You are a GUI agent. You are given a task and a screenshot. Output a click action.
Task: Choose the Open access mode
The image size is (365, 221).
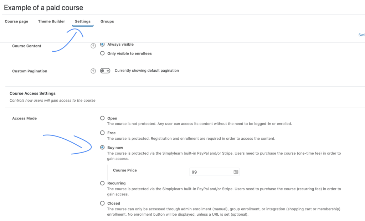coord(103,118)
